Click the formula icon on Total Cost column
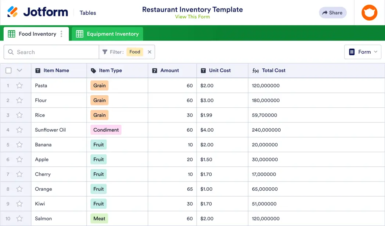This screenshot has height=226, width=385. point(255,71)
